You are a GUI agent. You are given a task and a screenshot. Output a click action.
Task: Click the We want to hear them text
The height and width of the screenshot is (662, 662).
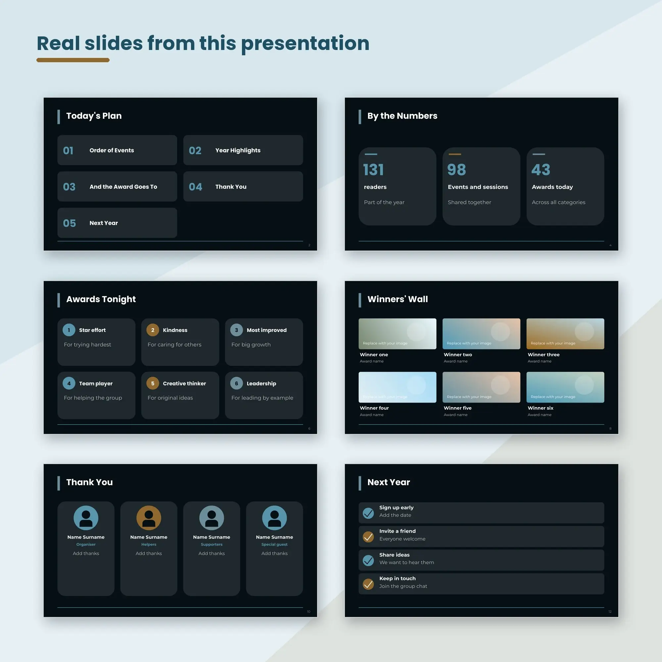pos(406,563)
